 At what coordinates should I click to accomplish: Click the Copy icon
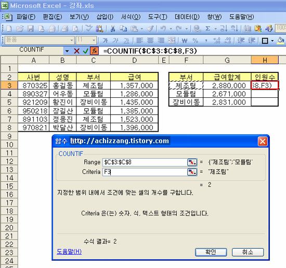click(x=123, y=29)
